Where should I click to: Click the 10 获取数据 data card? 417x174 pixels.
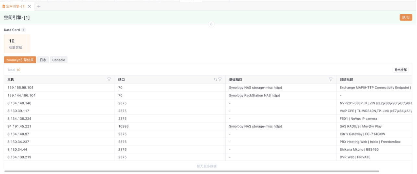pyautogui.click(x=17, y=44)
